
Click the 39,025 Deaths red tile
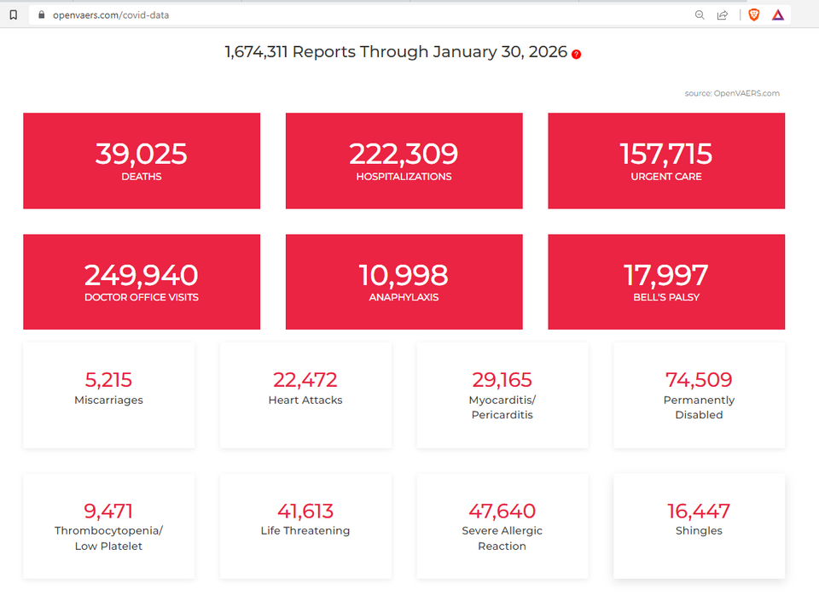[142, 161]
